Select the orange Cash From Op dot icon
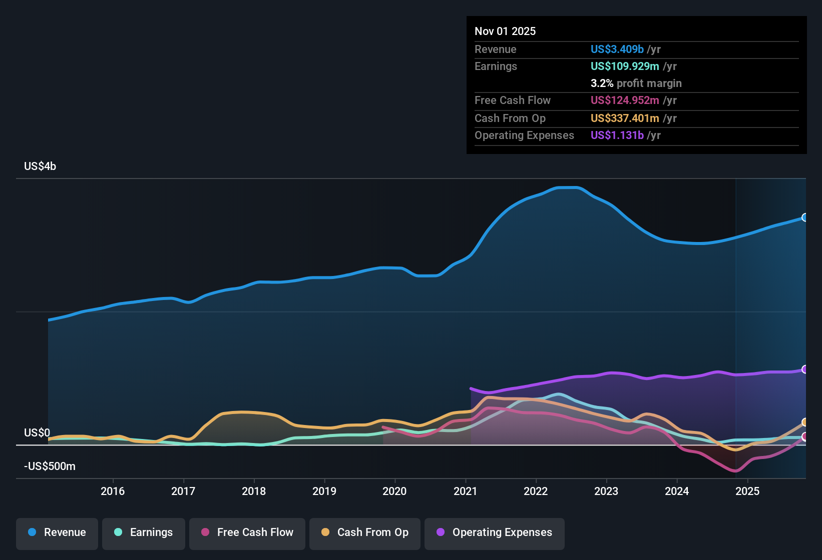Image resolution: width=822 pixels, height=560 pixels. [x=325, y=532]
